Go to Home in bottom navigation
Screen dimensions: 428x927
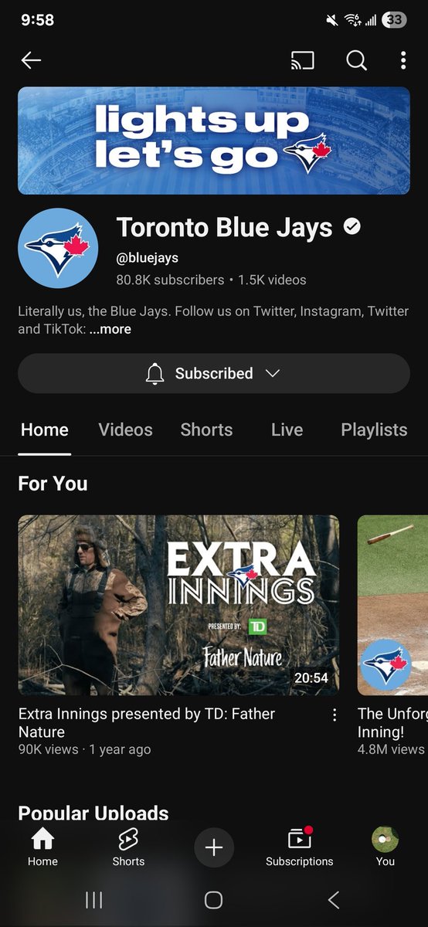(x=42, y=847)
